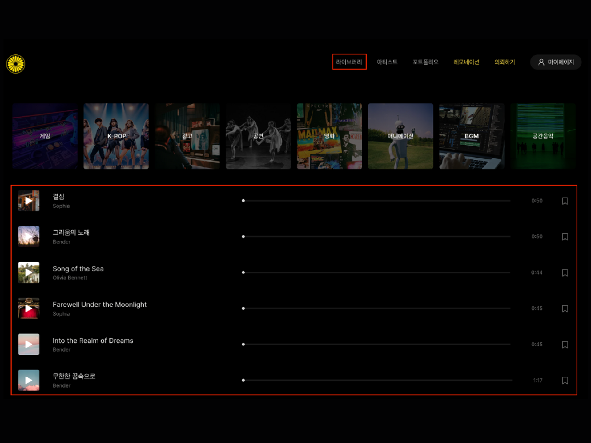The width and height of the screenshot is (591, 443).
Task: Bookmark the 결심 track
Action: 565,201
